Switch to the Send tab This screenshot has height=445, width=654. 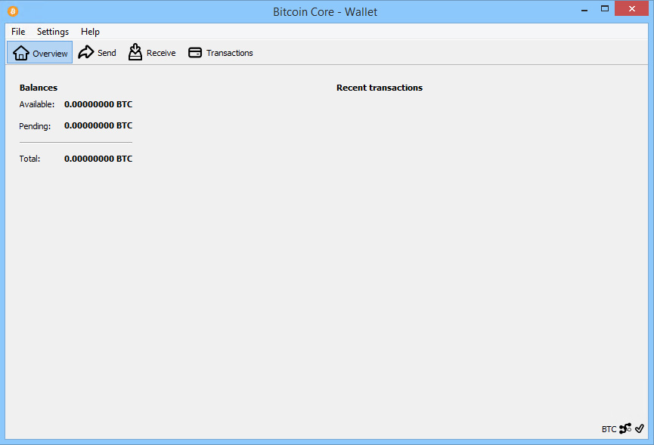point(97,52)
